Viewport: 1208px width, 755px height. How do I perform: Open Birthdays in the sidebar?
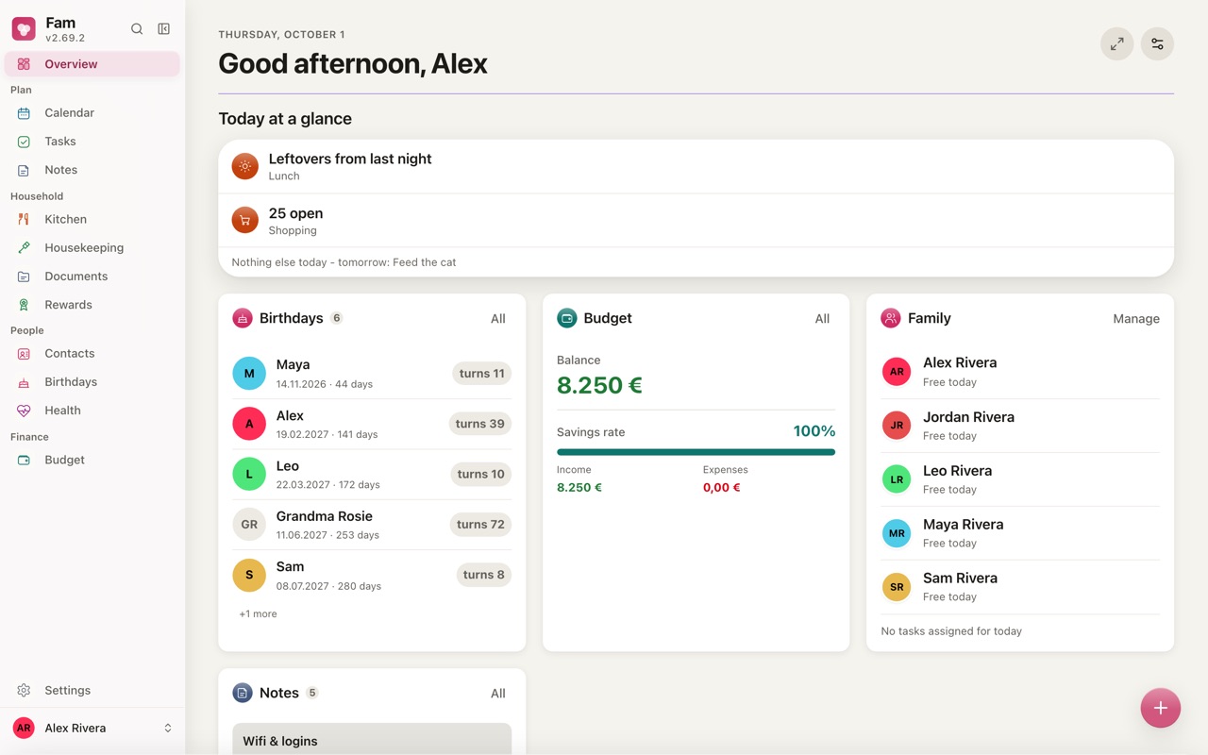click(92, 382)
